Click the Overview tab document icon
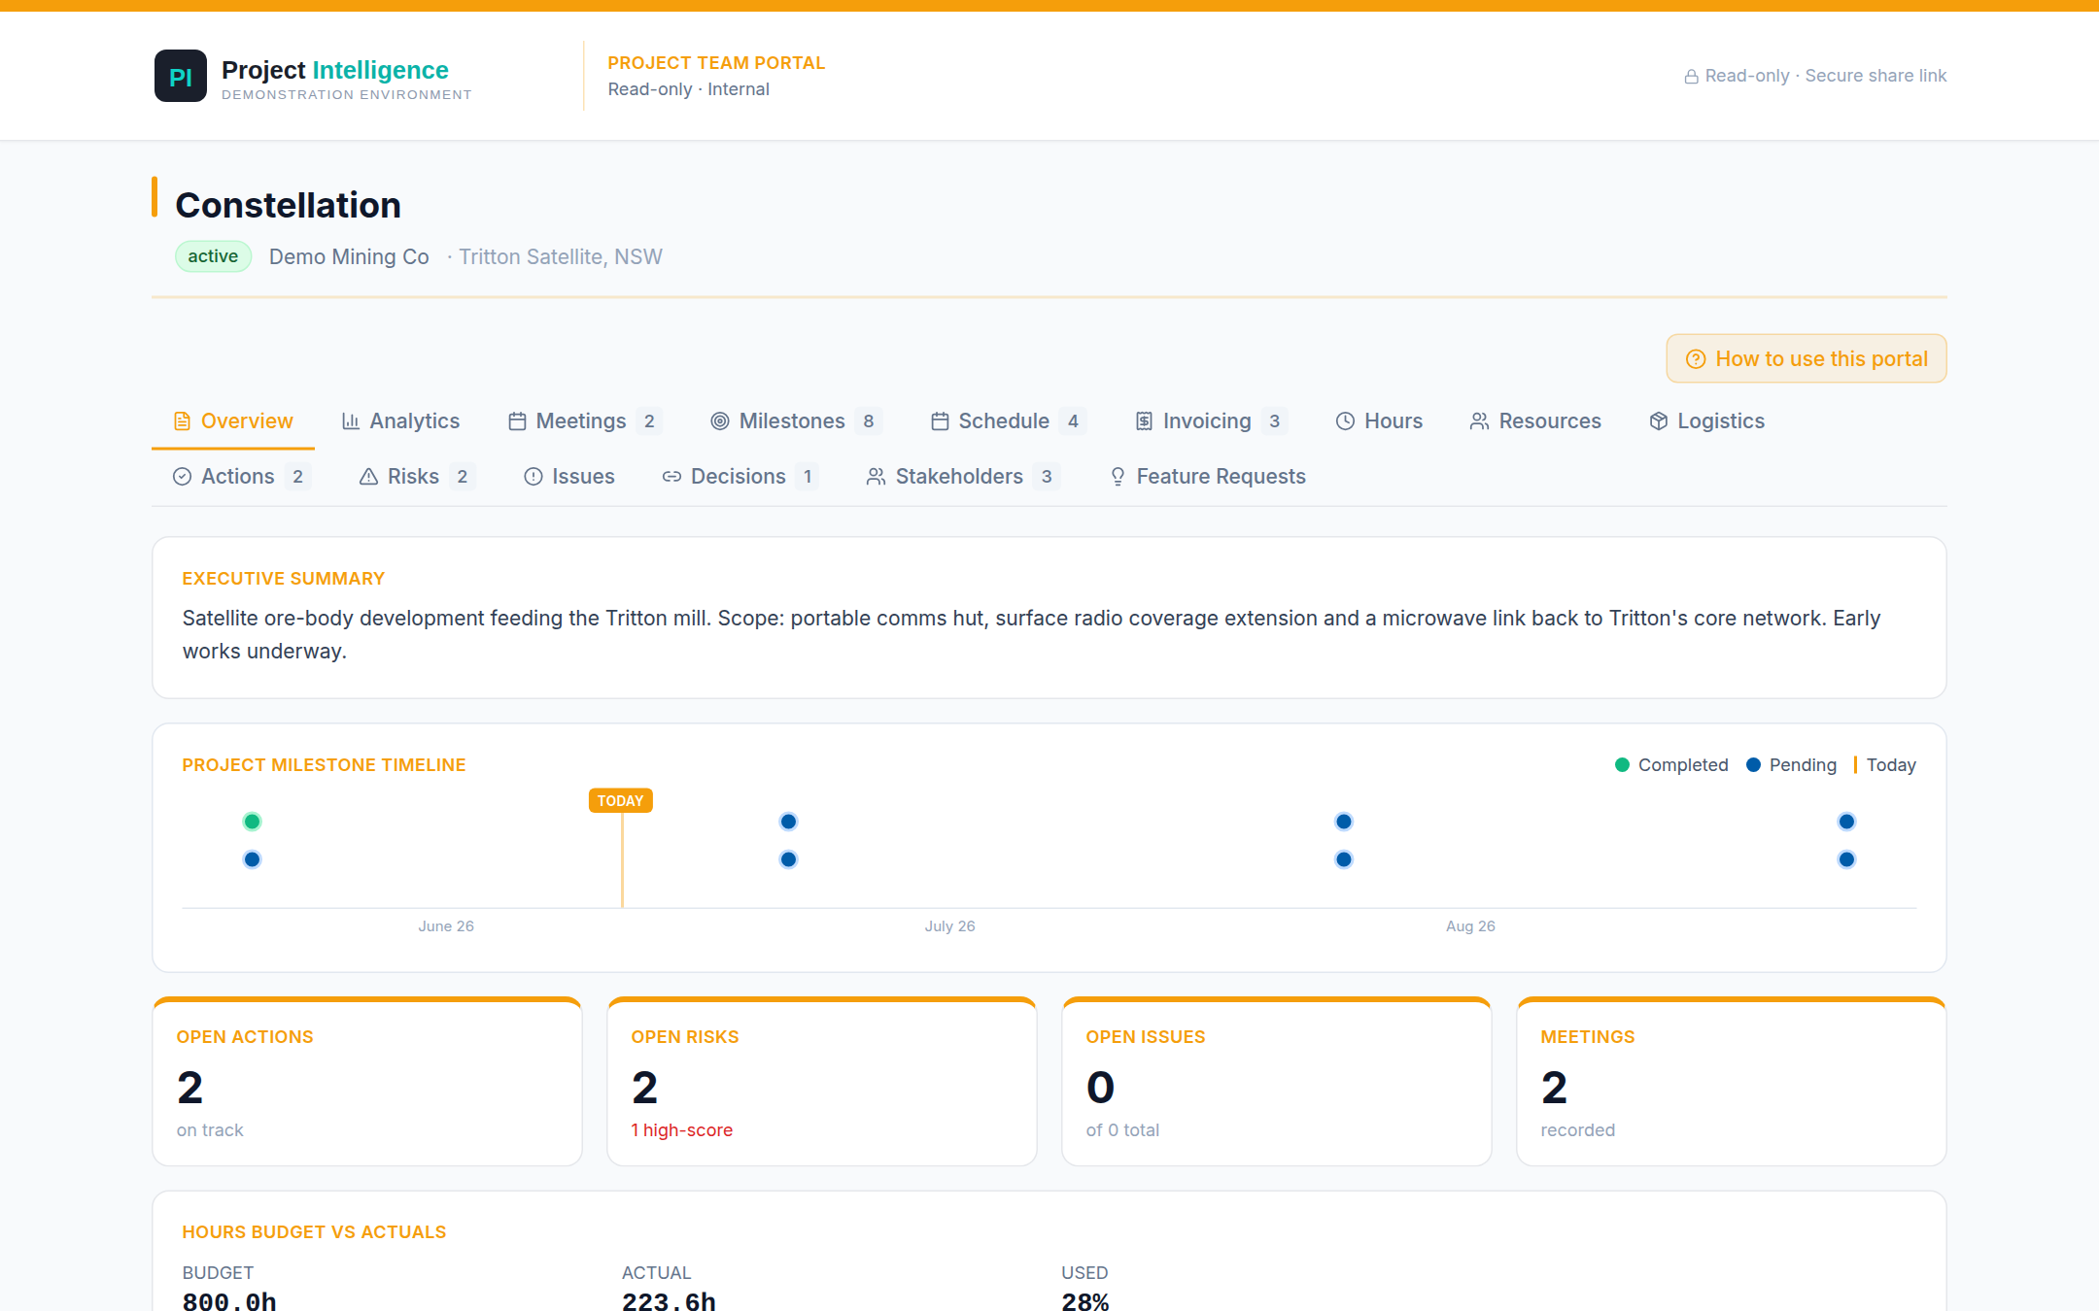Viewport: 2099px width, 1311px height. pos(182,421)
